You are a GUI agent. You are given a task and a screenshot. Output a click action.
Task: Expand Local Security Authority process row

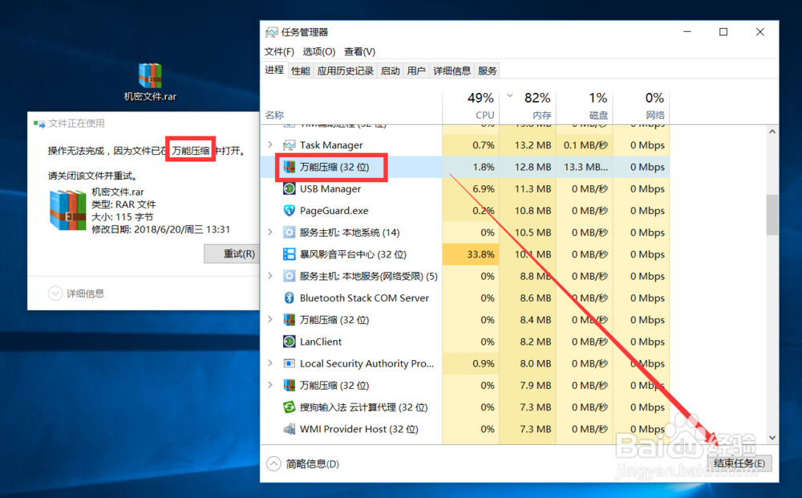270,363
